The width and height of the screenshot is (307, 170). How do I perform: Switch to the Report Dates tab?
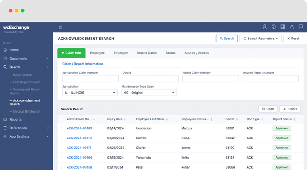click(147, 53)
